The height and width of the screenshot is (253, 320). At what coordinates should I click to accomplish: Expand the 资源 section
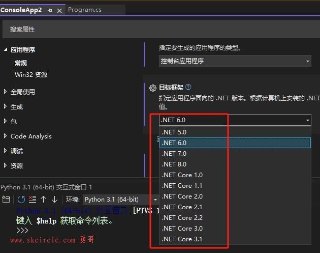point(5,165)
